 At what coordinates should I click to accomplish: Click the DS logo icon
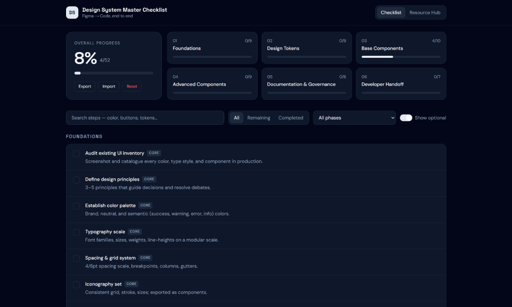(72, 12)
